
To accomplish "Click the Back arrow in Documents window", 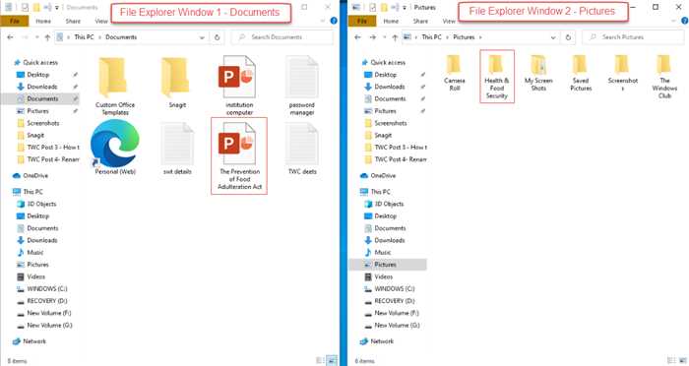I will click(x=10, y=37).
